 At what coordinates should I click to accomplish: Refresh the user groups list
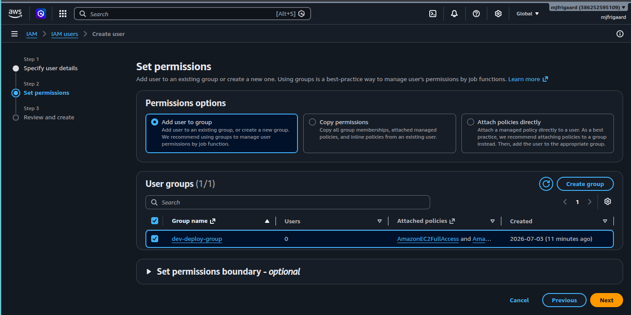coord(546,184)
